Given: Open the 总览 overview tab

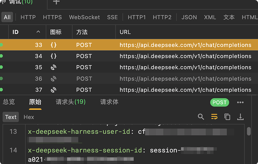Looking at the screenshot, I should [x=9, y=102].
